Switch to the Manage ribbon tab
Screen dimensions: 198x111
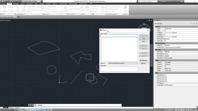(42, 4)
